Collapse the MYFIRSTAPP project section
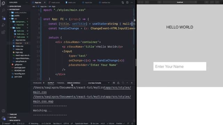223x125 pixels. [x=14, y=9]
